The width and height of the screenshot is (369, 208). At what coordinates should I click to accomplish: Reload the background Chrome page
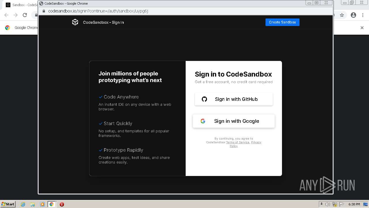tap(25, 15)
